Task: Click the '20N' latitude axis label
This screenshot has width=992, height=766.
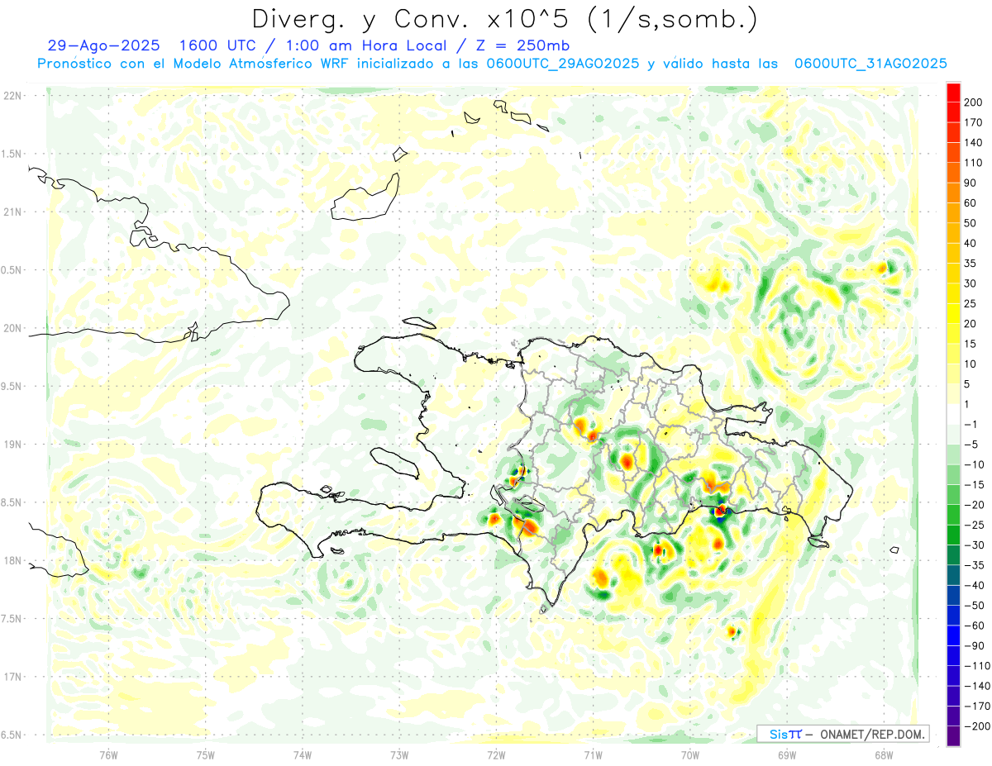Action: 12,328
